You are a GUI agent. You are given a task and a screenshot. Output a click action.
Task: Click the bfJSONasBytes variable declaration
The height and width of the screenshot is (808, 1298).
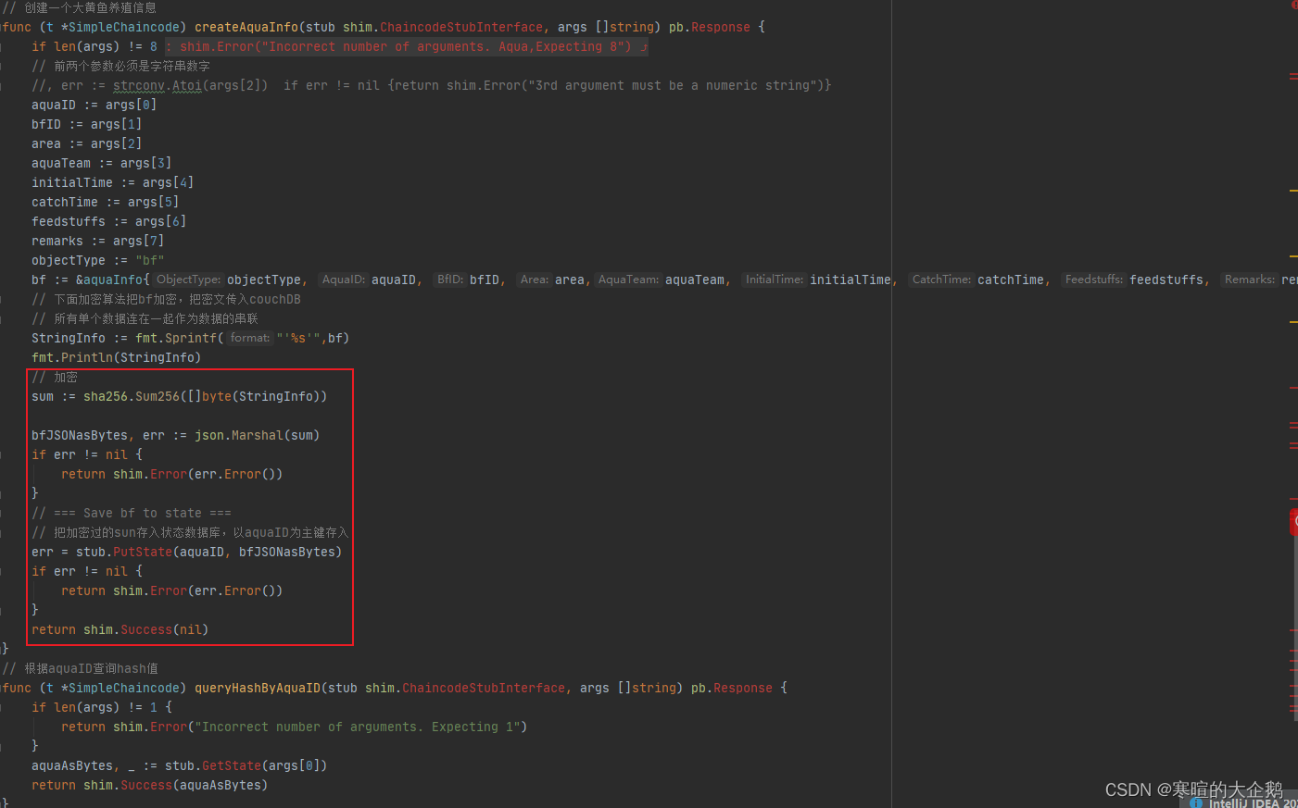(x=80, y=435)
